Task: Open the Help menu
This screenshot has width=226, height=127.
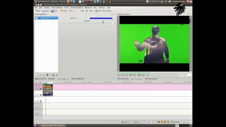Action: tap(108, 8)
